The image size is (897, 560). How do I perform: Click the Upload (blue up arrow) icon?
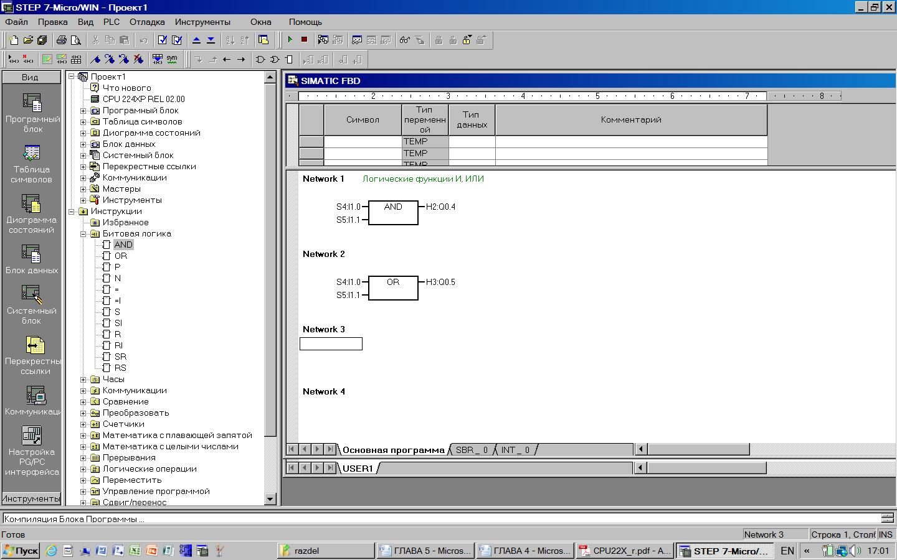click(x=197, y=40)
